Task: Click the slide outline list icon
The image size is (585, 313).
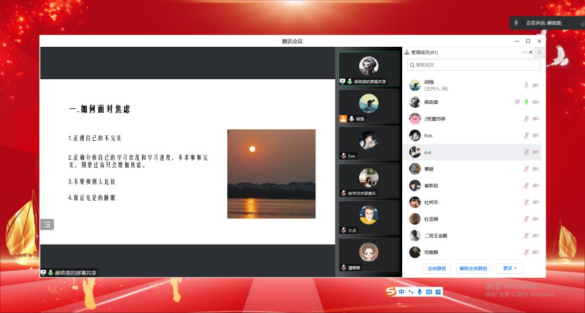Action: click(x=47, y=225)
